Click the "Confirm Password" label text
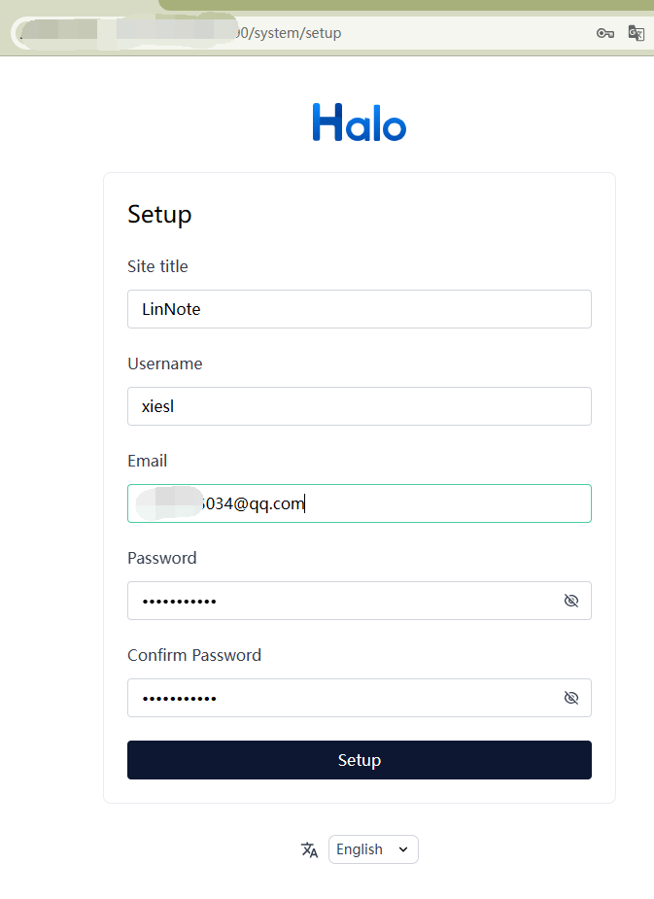 [x=193, y=655]
